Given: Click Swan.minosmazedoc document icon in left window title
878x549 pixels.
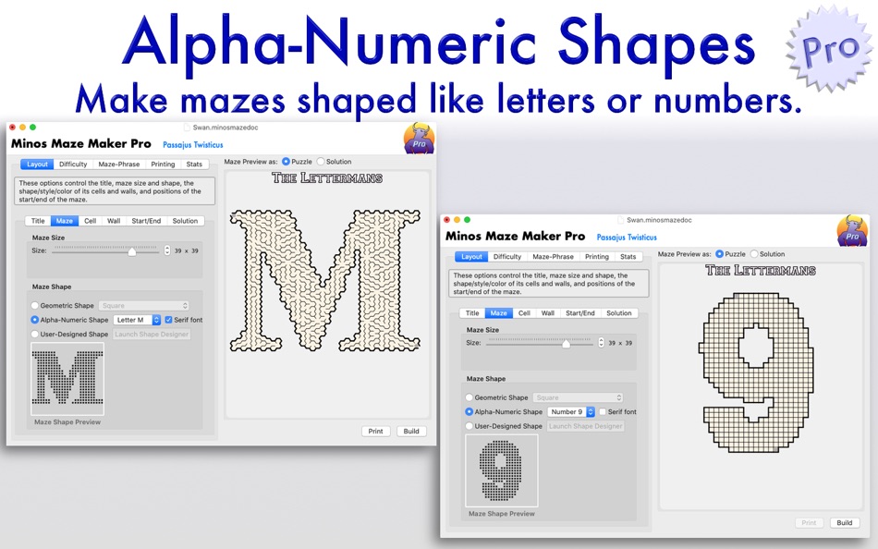Looking at the screenshot, I should pos(188,128).
